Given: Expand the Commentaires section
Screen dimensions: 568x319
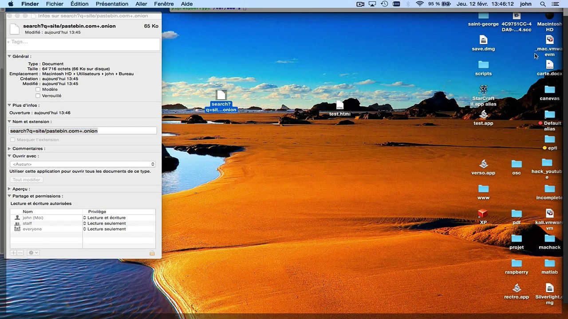Looking at the screenshot, I should 10,148.
